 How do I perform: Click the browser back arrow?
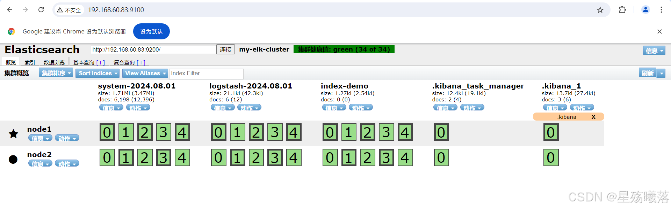point(10,10)
